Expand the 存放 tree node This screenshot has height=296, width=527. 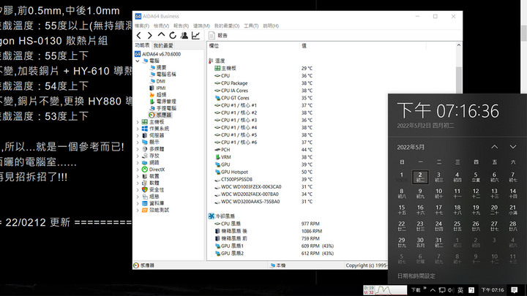(x=138, y=156)
